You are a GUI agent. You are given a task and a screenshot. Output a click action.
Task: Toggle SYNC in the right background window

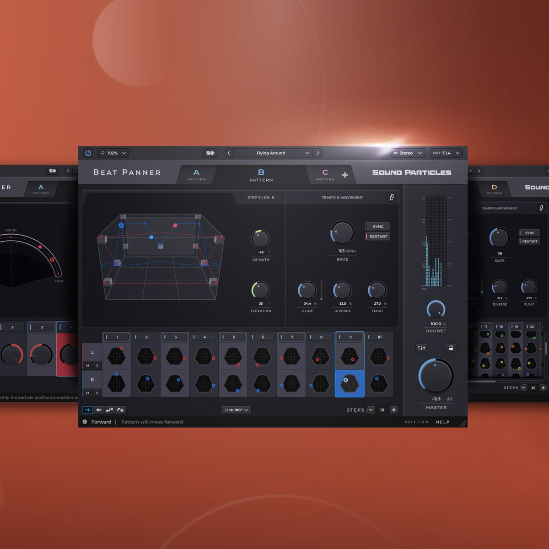pos(529,232)
